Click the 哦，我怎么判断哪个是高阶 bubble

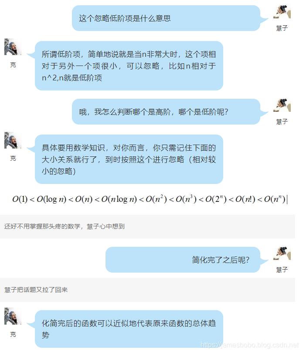pyautogui.click(x=166, y=112)
